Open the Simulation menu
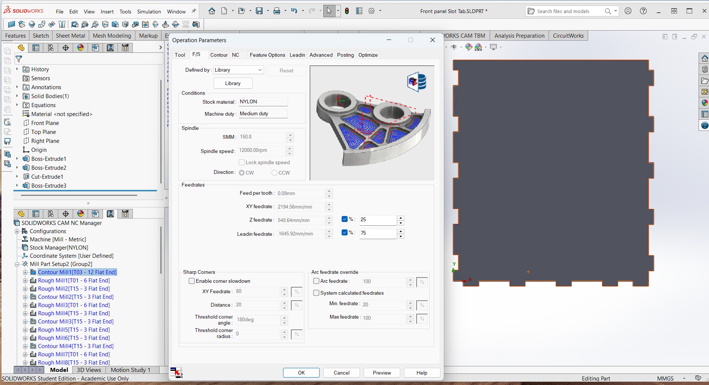709x385 pixels. coord(149,12)
